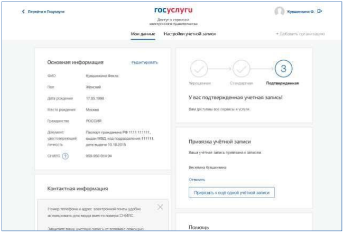Click the user avatar picture

tap(280, 12)
